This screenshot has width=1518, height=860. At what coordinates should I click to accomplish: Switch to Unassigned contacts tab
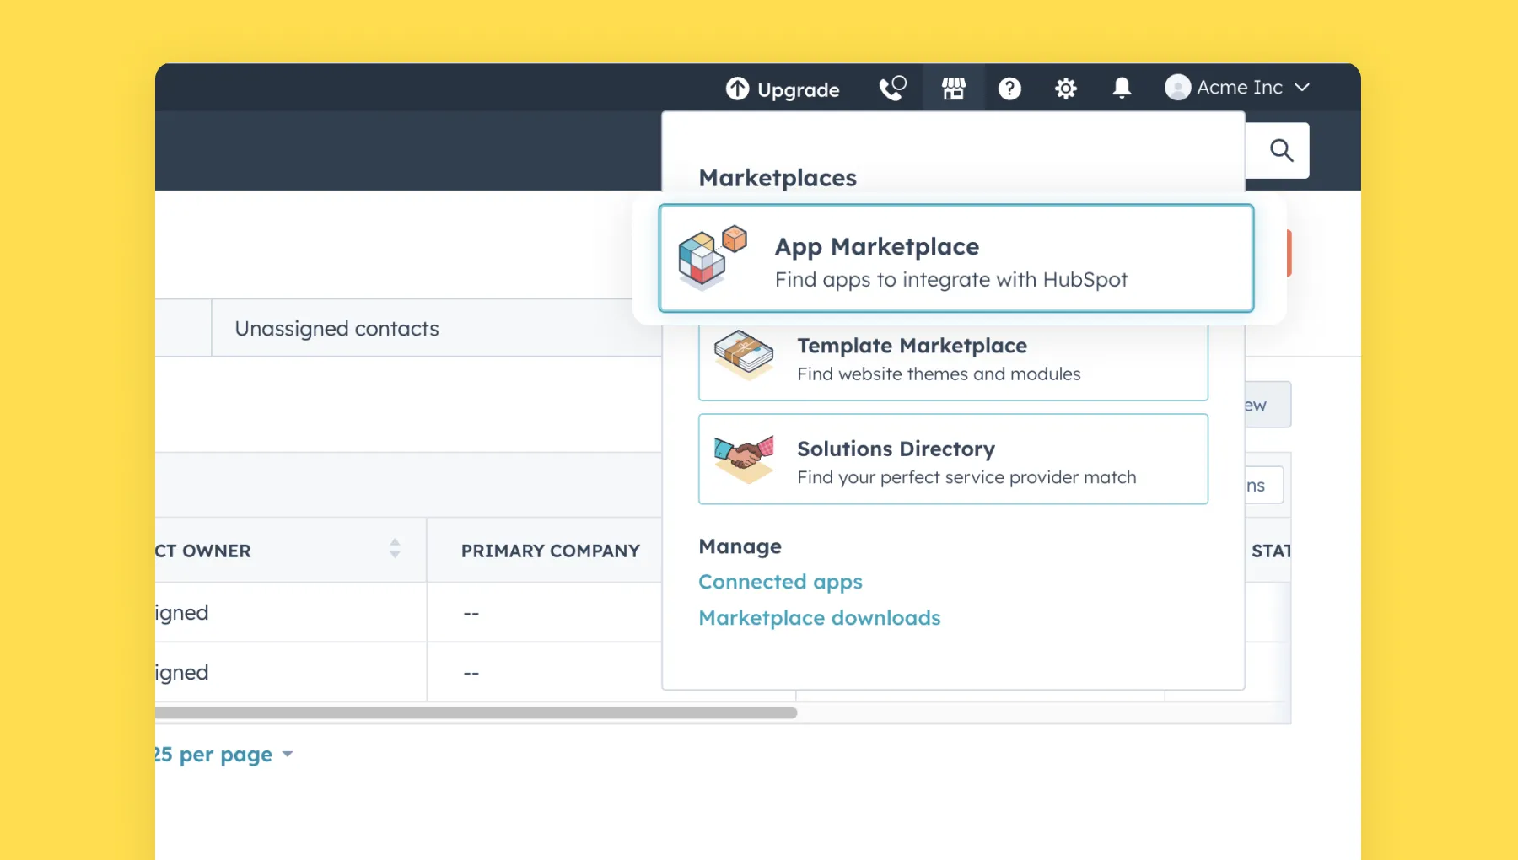pos(336,329)
